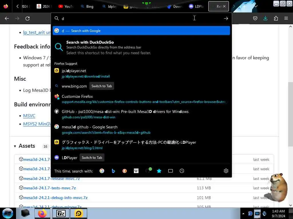This screenshot has height=219, width=293.
Task: Open the lp_test_arit link
Action: point(37,33)
